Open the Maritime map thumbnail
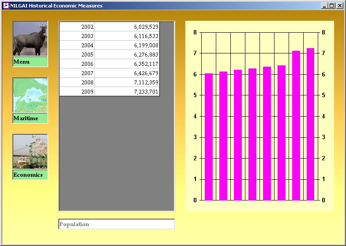This screenshot has height=246, width=346. click(x=30, y=95)
